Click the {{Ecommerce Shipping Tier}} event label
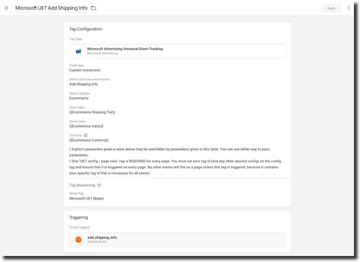The image size is (360, 262). tap(92, 112)
